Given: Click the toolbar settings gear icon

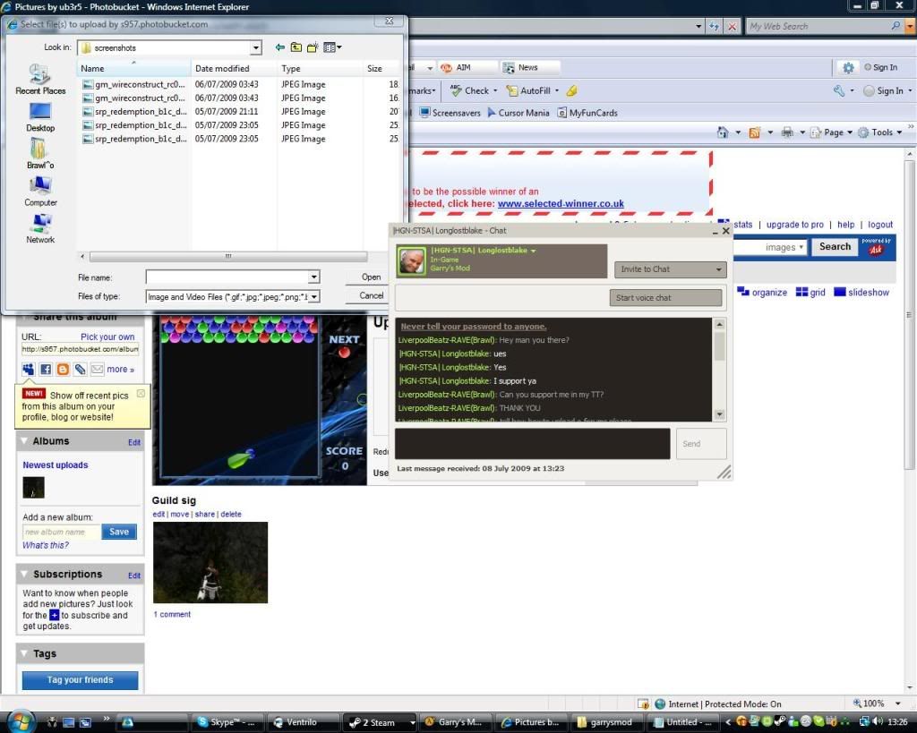Looking at the screenshot, I should point(848,68).
